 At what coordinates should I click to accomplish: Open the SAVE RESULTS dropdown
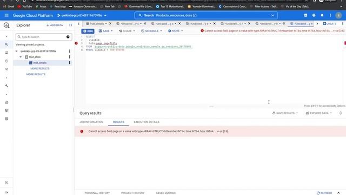[x=285, y=113]
